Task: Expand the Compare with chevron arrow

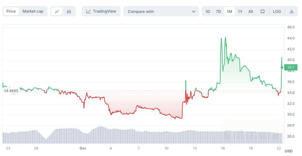Action: pos(194,12)
